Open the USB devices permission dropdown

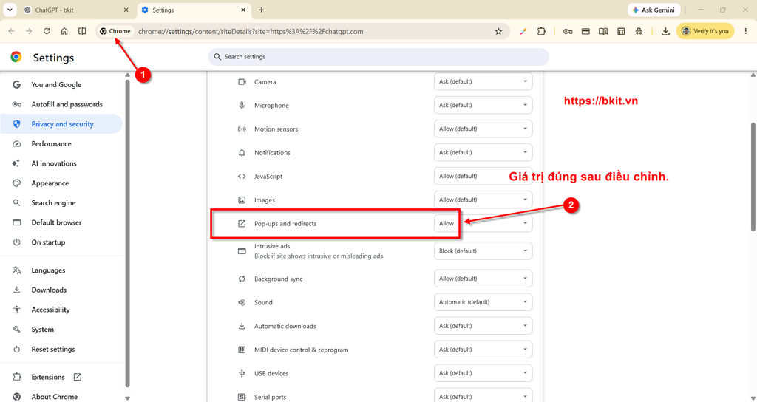(483, 373)
